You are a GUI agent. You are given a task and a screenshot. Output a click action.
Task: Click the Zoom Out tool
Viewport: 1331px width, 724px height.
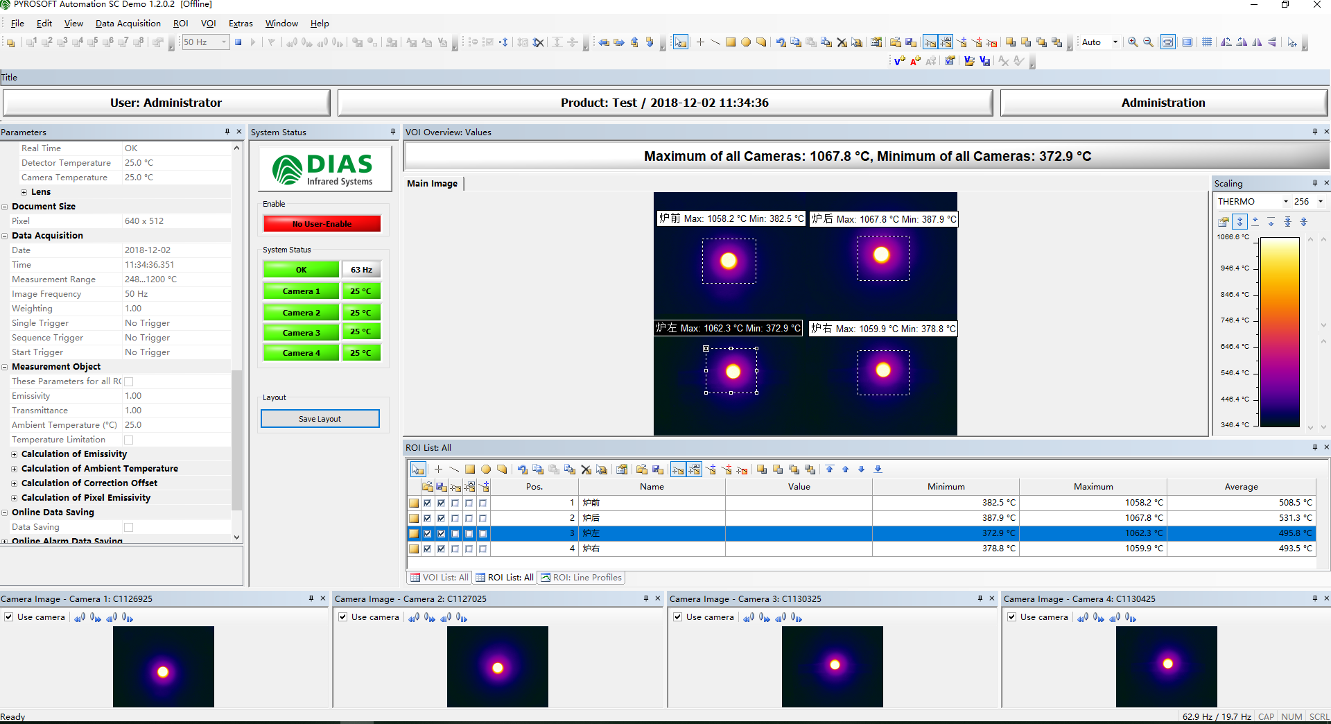pyautogui.click(x=1149, y=42)
